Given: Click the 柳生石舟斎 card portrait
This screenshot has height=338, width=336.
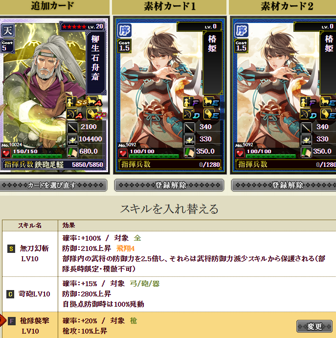Looking at the screenshot, I should [x=35, y=86].
